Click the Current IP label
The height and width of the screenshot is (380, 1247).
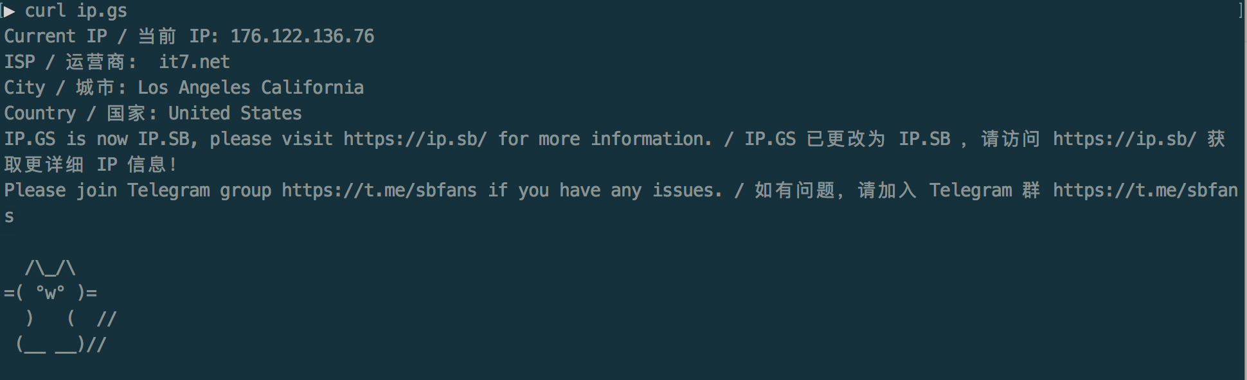[55, 36]
